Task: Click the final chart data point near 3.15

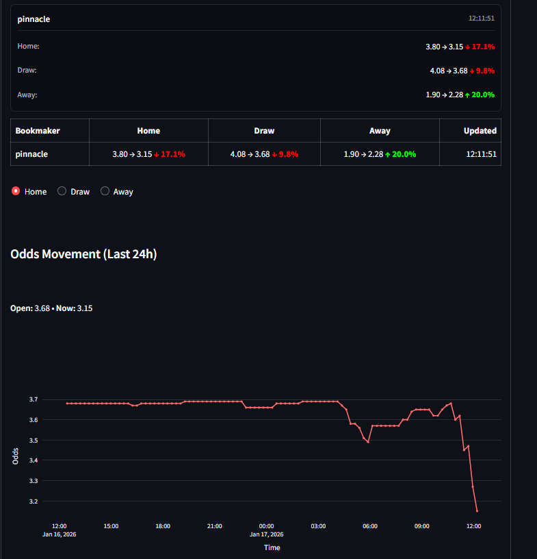Action: (477, 511)
